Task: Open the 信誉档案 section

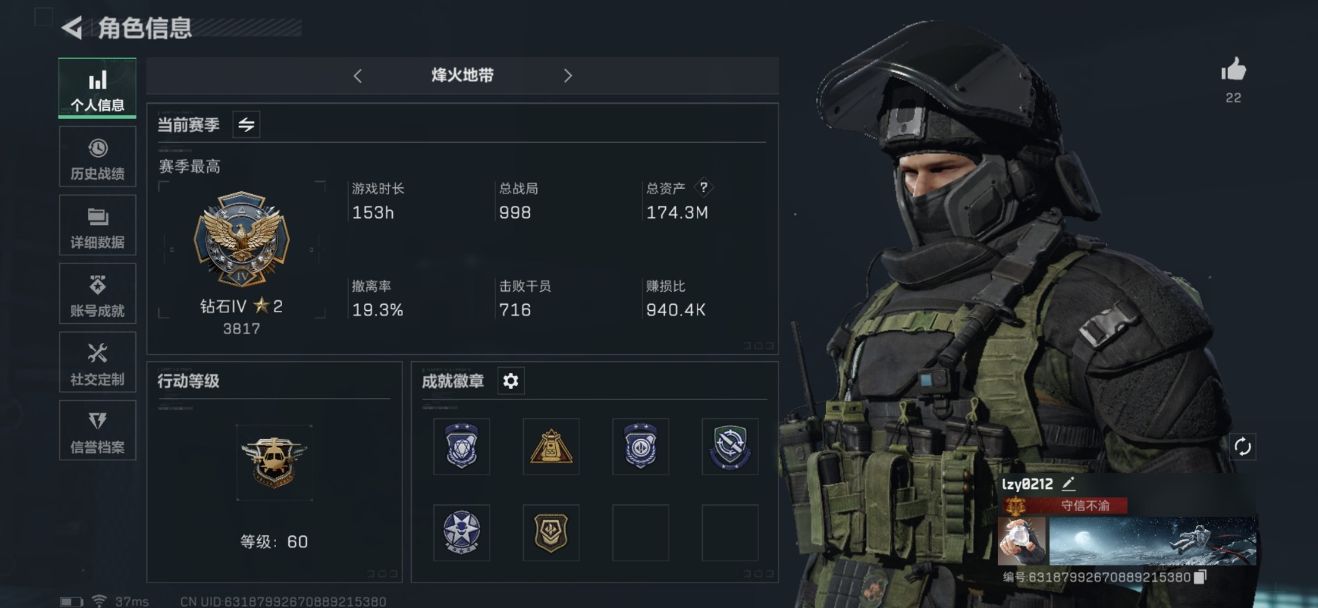Action: point(97,430)
